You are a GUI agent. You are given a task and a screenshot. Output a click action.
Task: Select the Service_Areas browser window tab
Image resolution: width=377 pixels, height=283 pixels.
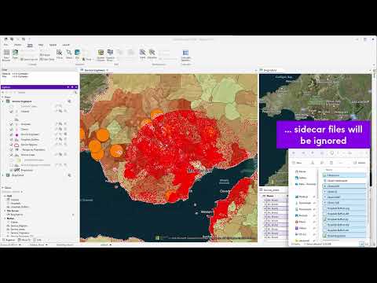[x=271, y=190]
